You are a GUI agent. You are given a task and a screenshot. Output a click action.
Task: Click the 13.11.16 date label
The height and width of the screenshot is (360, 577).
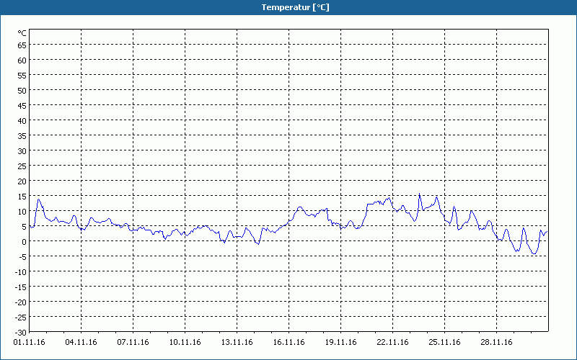[237, 343]
